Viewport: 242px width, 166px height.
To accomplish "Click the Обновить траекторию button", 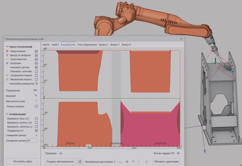I will (166, 162).
